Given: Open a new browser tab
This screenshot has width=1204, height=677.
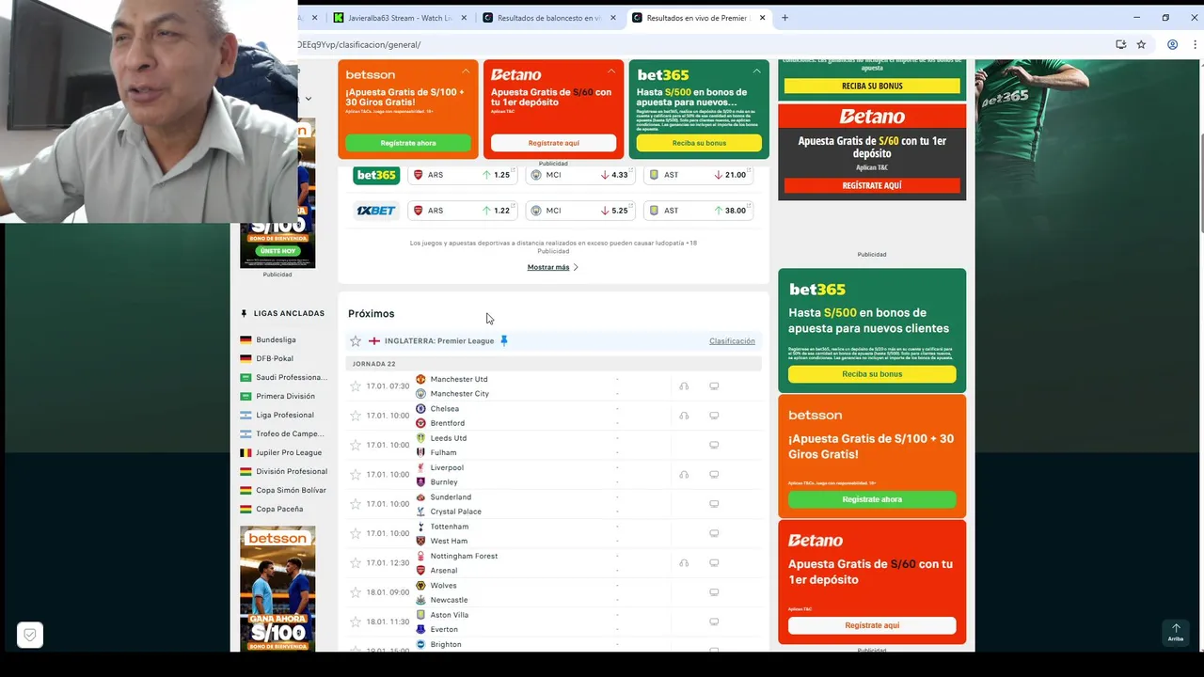Looking at the screenshot, I should pyautogui.click(x=784, y=17).
